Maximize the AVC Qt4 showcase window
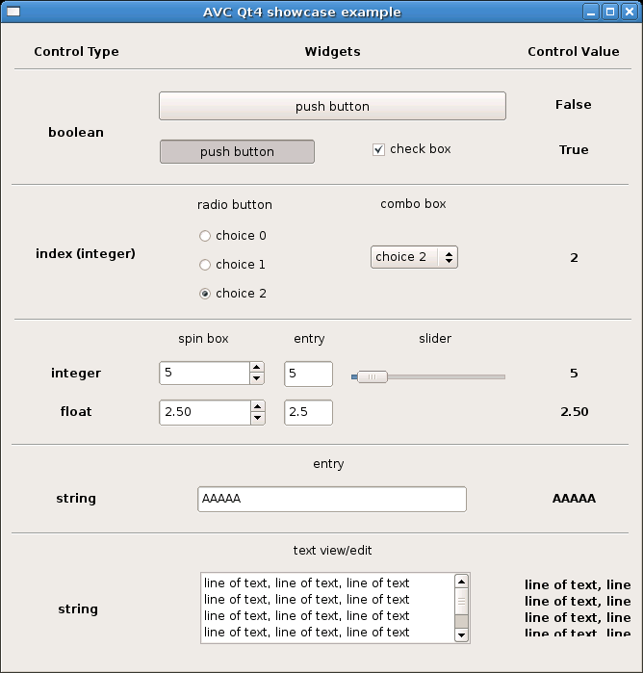Screen dimensions: 643x673 coord(610,12)
